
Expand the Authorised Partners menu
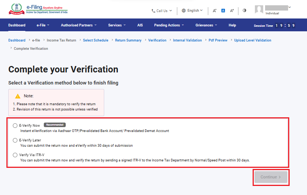[79, 25]
